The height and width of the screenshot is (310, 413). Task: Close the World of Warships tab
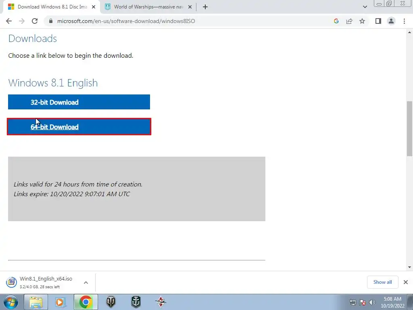coord(190,7)
